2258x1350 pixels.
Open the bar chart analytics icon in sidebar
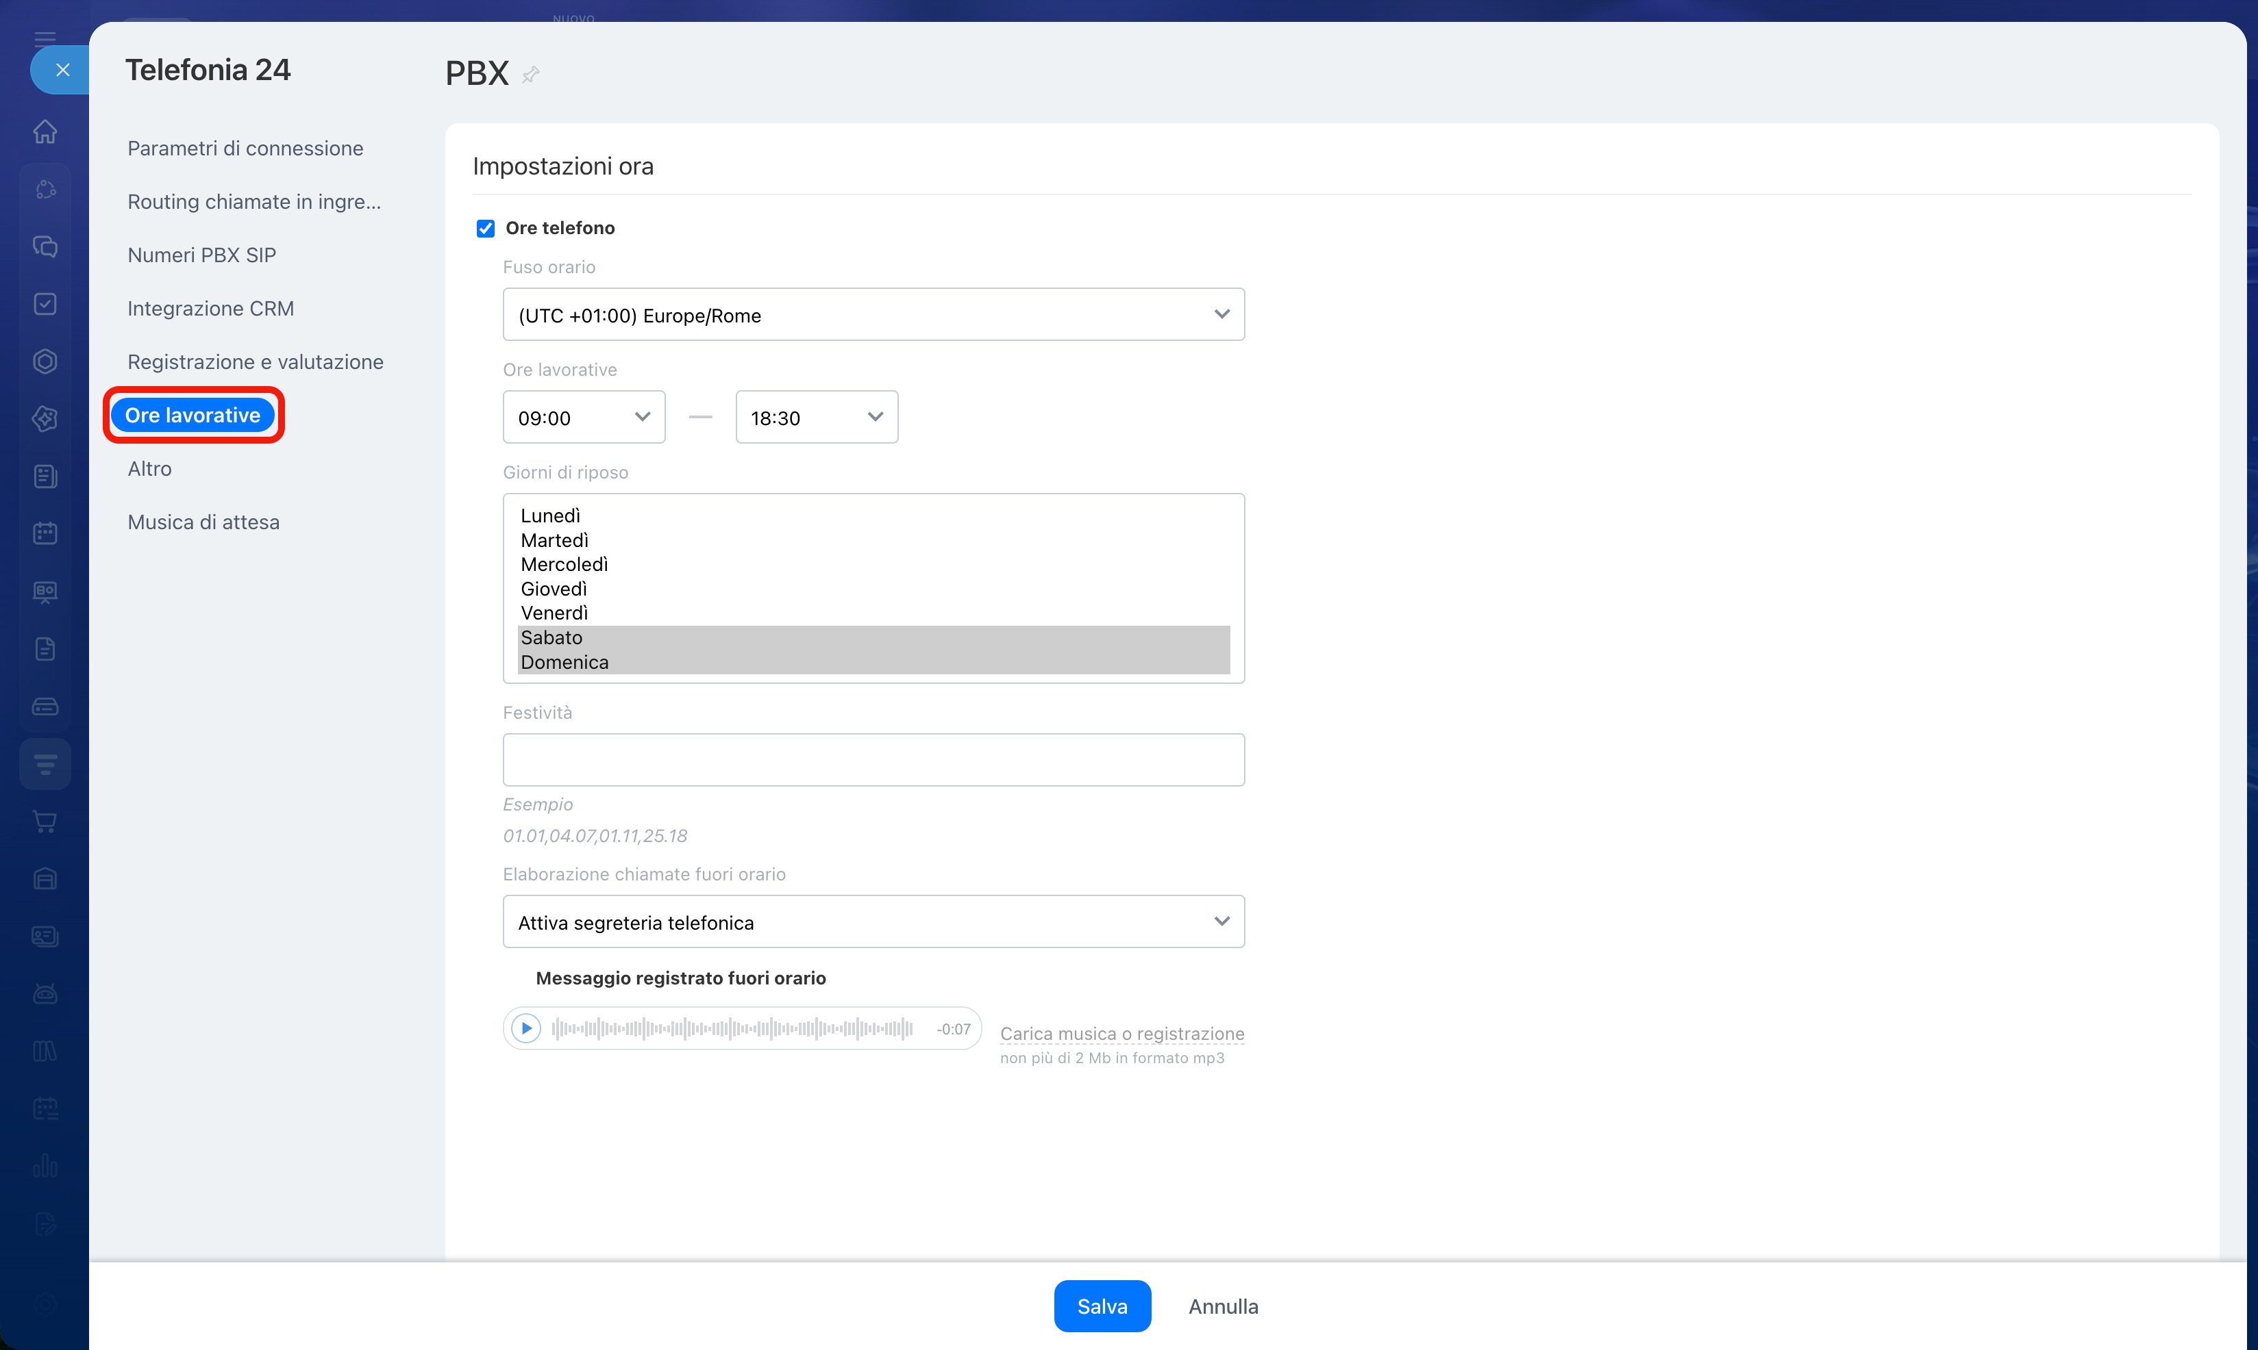tap(45, 1167)
